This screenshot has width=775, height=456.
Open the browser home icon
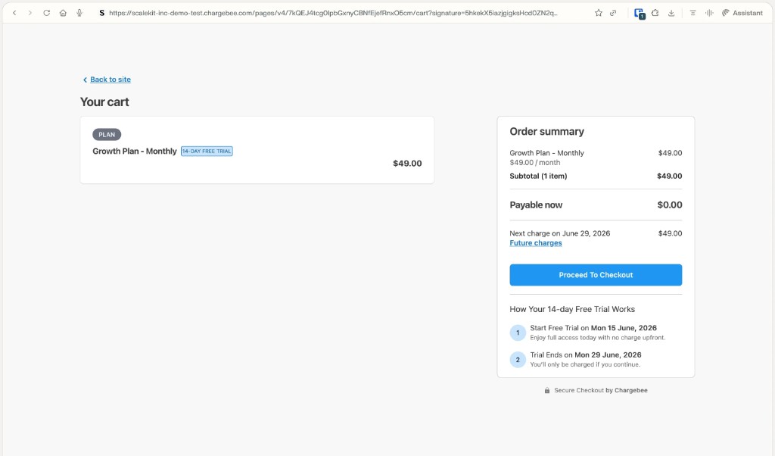point(63,13)
